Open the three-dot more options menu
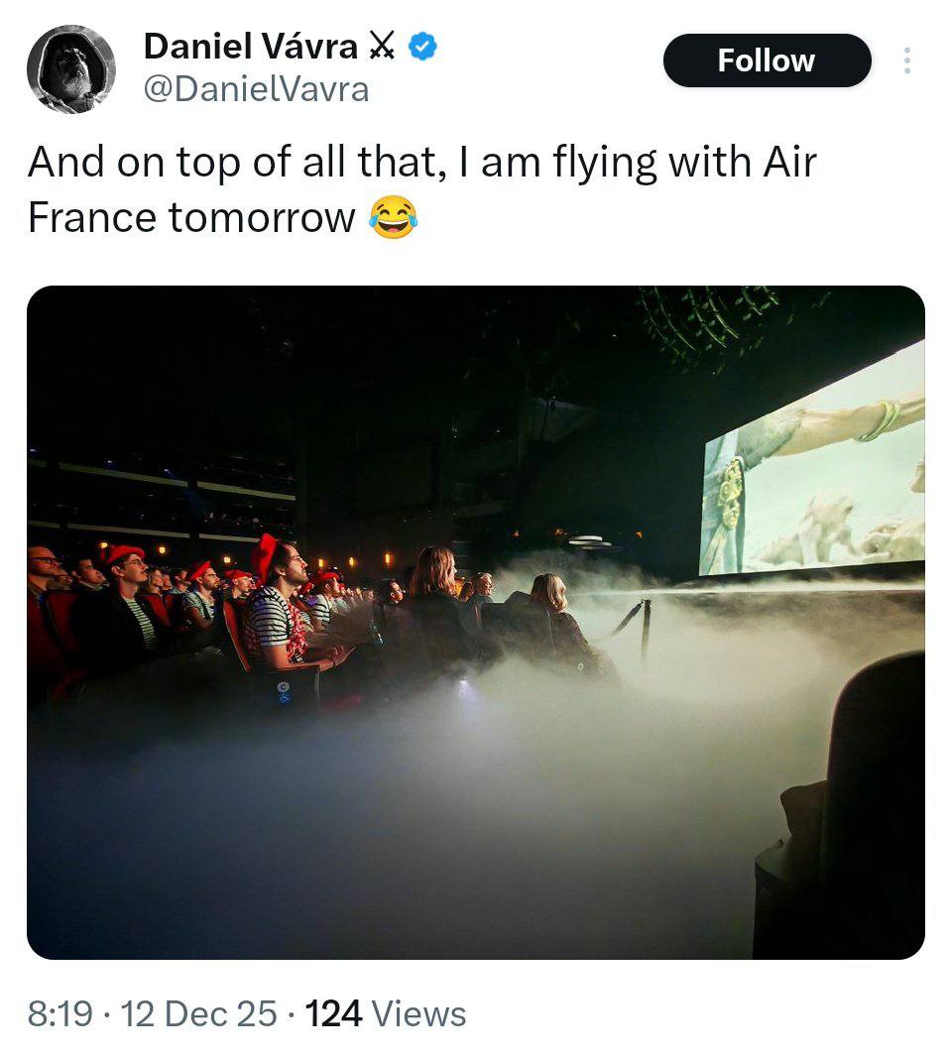Viewport: 949px width, 1057px height. [x=906, y=61]
